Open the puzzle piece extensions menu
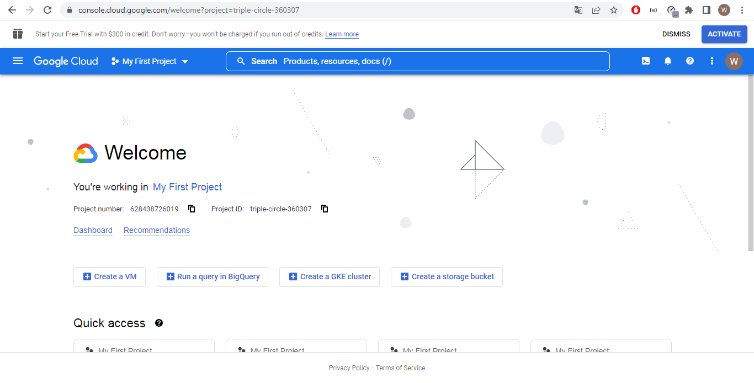The width and height of the screenshot is (754, 383). pyautogui.click(x=689, y=10)
